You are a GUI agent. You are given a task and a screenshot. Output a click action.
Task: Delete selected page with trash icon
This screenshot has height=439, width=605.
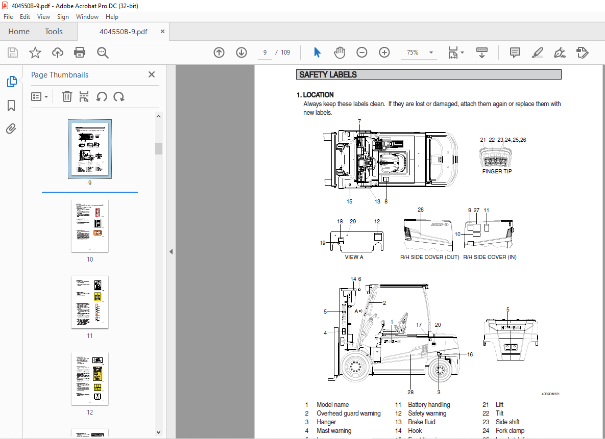(67, 96)
